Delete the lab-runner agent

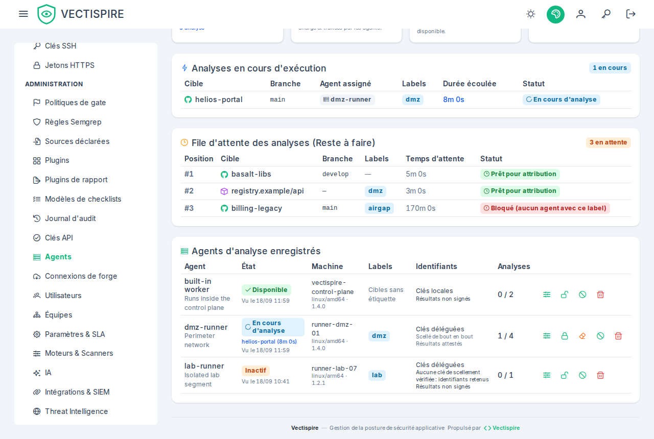tap(600, 375)
